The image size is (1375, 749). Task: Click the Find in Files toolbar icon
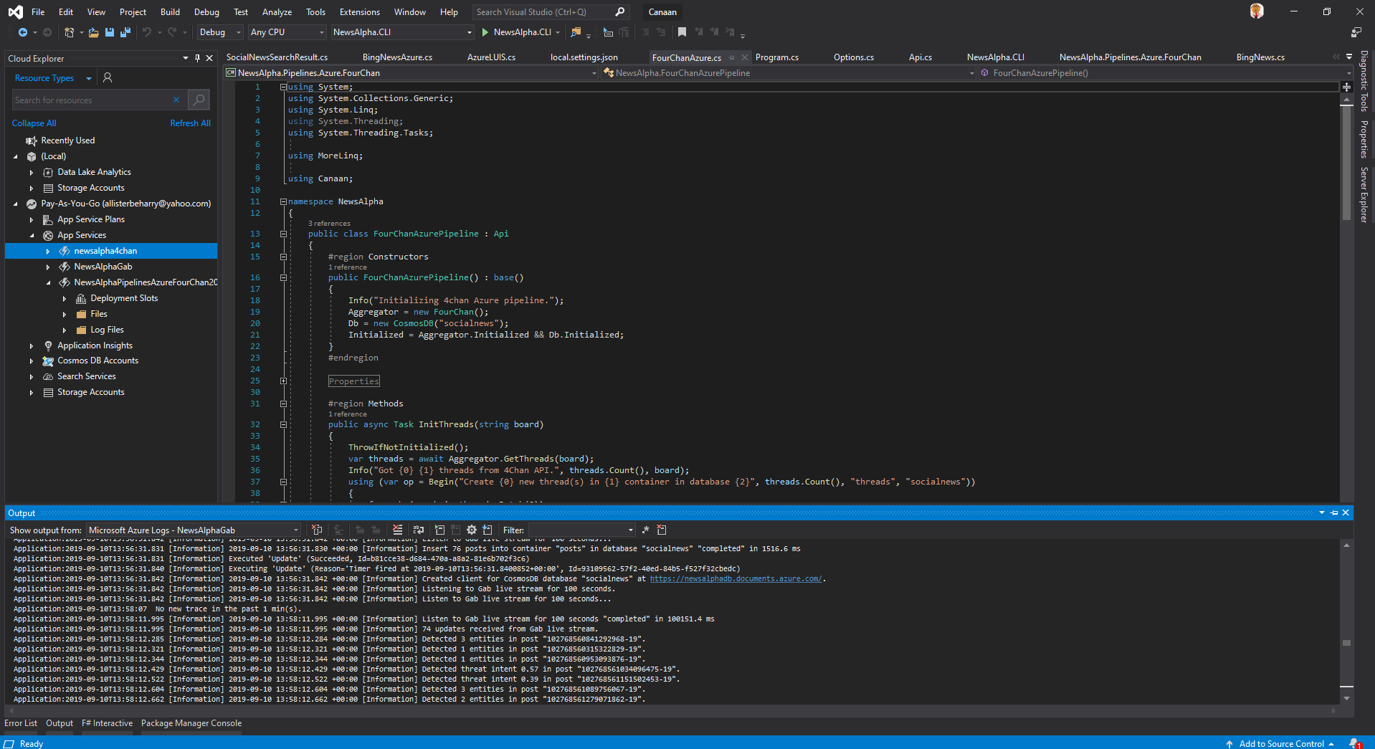pyautogui.click(x=576, y=32)
